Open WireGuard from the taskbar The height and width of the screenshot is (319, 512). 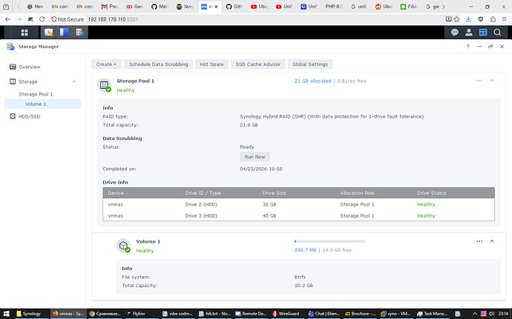(286, 314)
